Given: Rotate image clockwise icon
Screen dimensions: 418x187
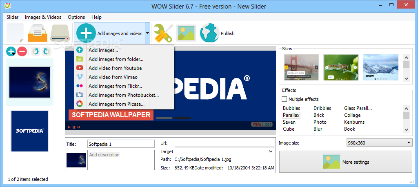Looking at the screenshot, I should (x=46, y=51).
